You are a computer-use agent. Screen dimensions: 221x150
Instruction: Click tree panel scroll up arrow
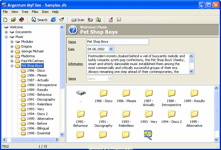click(x=62, y=27)
